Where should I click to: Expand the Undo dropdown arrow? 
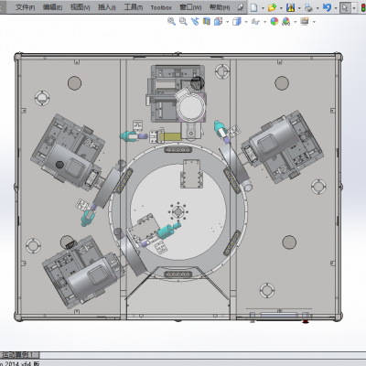336,7
